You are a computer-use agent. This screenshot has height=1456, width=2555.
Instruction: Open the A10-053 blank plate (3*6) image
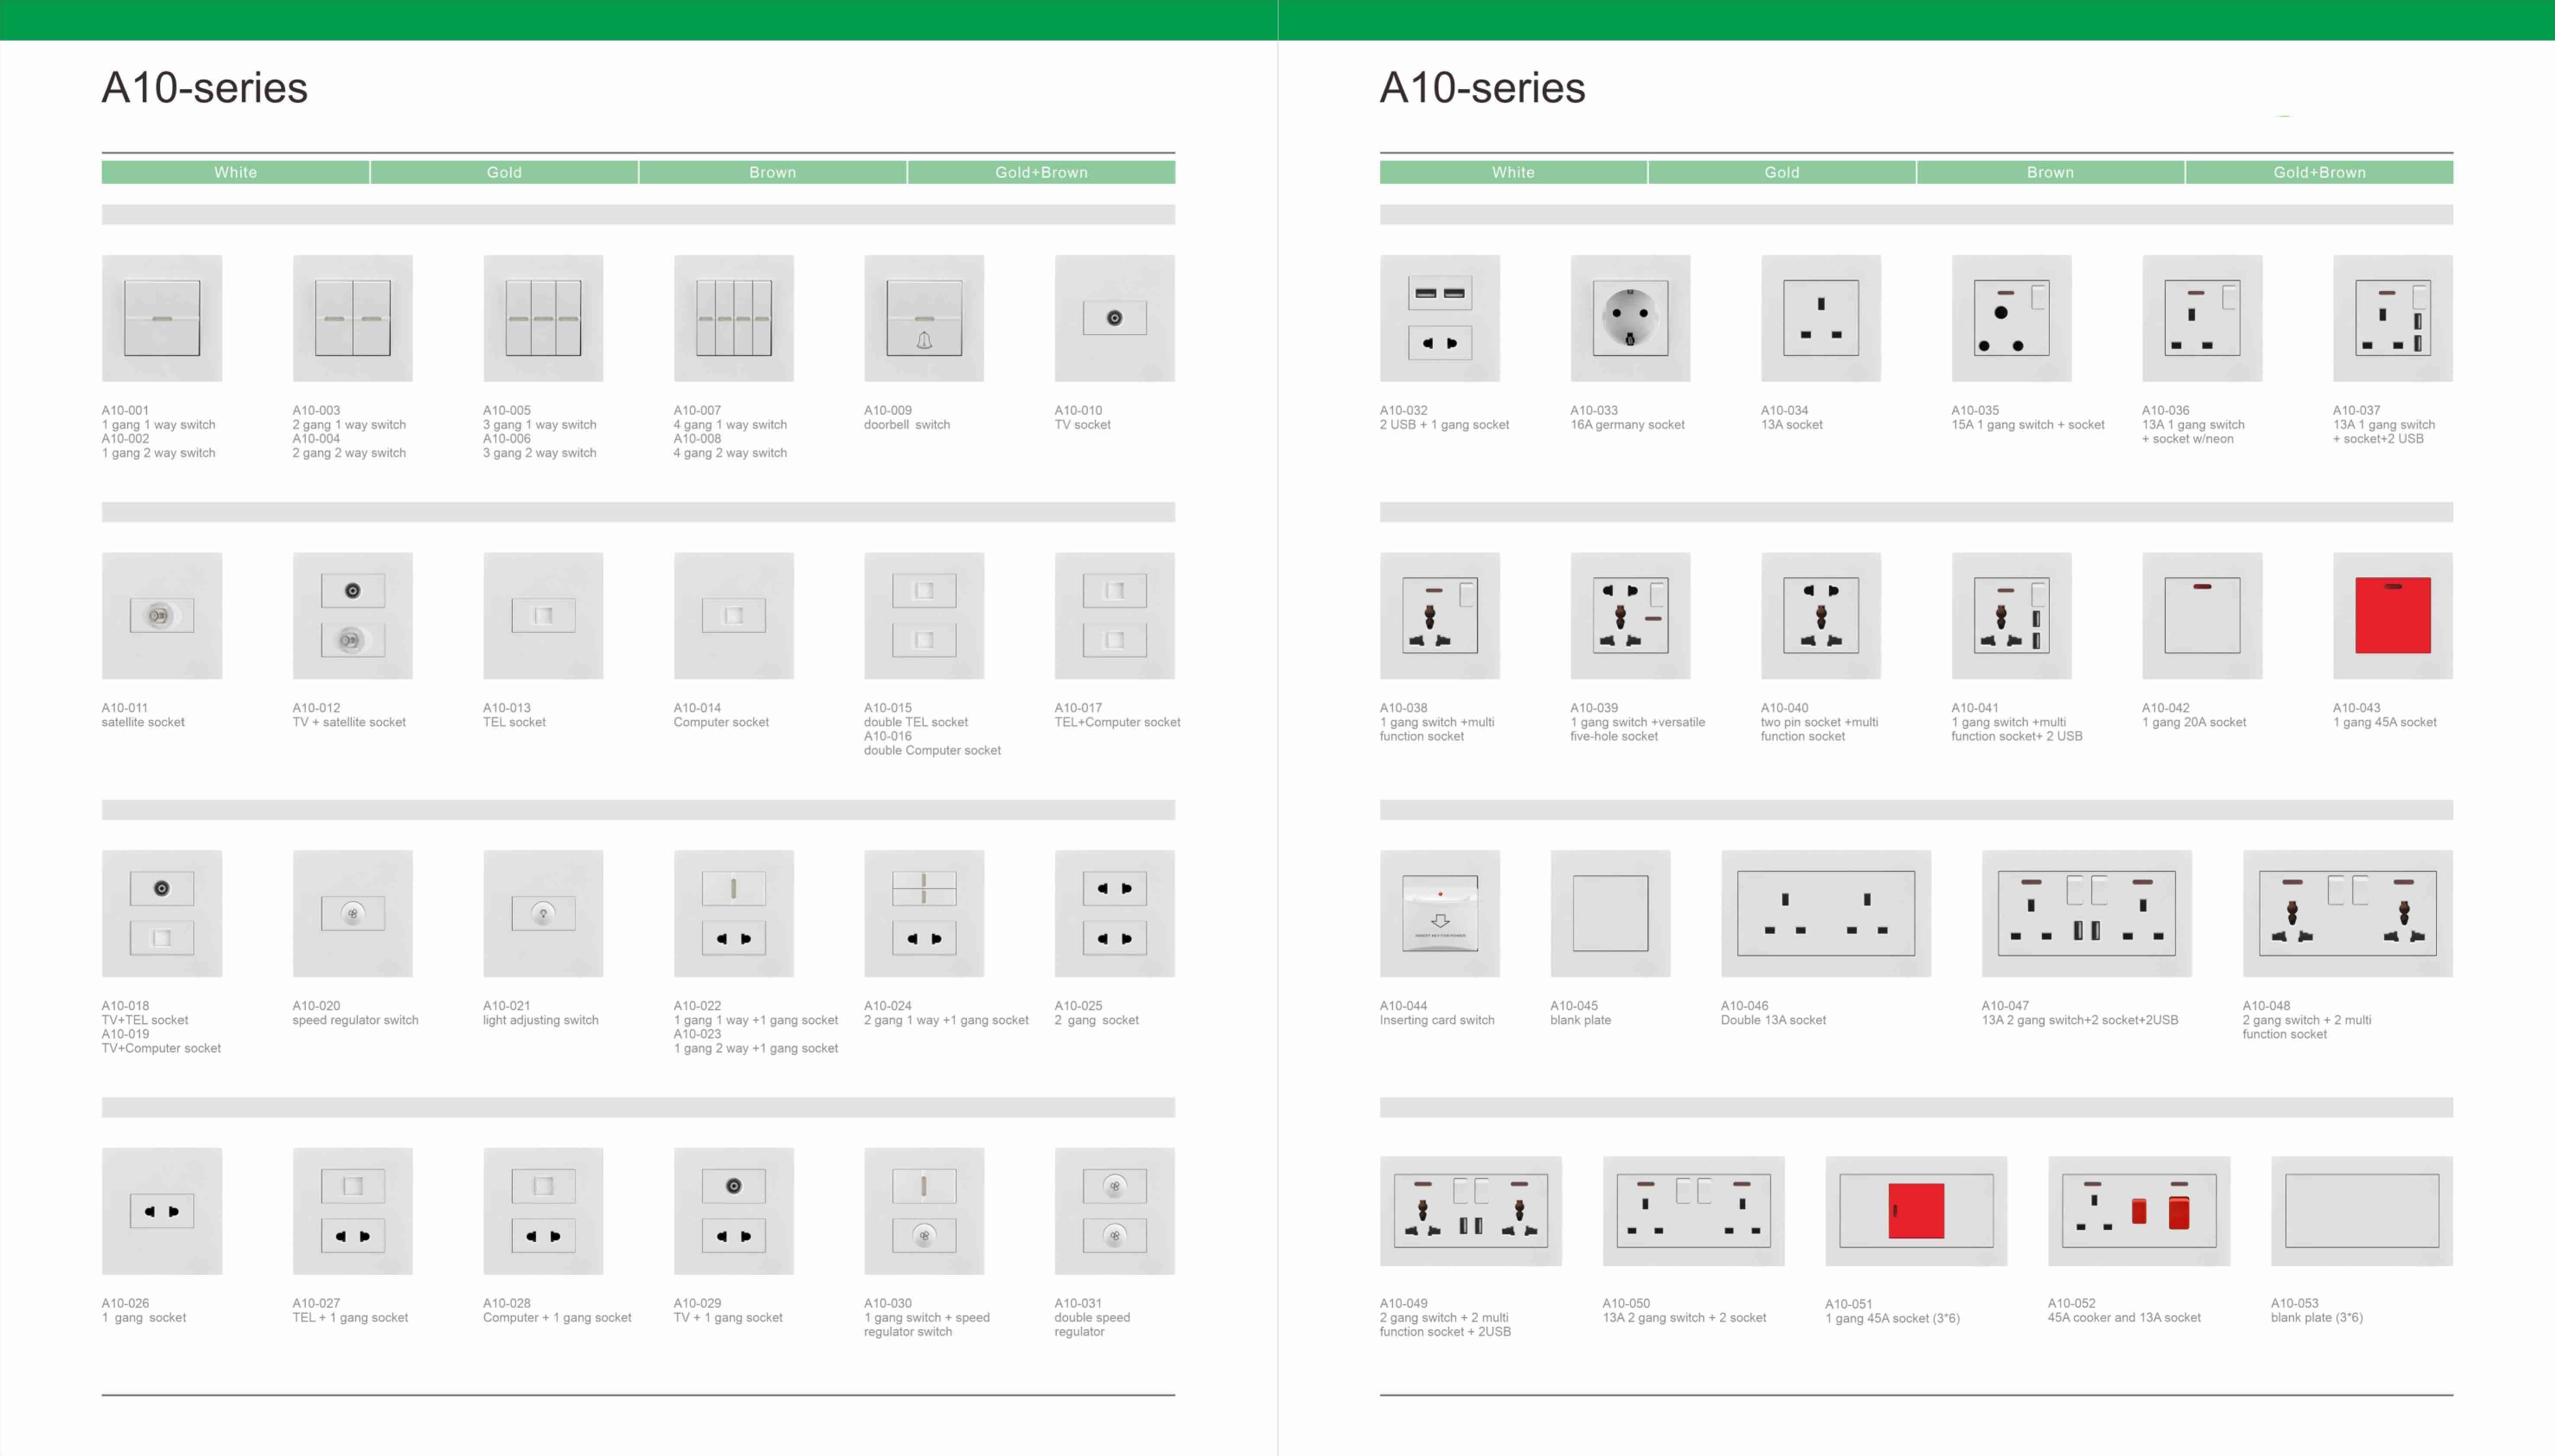2362,1211
